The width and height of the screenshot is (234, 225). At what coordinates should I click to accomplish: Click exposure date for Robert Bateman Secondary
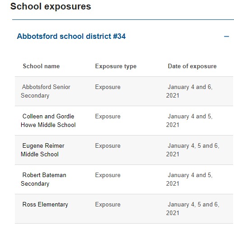pyautogui.click(x=189, y=179)
